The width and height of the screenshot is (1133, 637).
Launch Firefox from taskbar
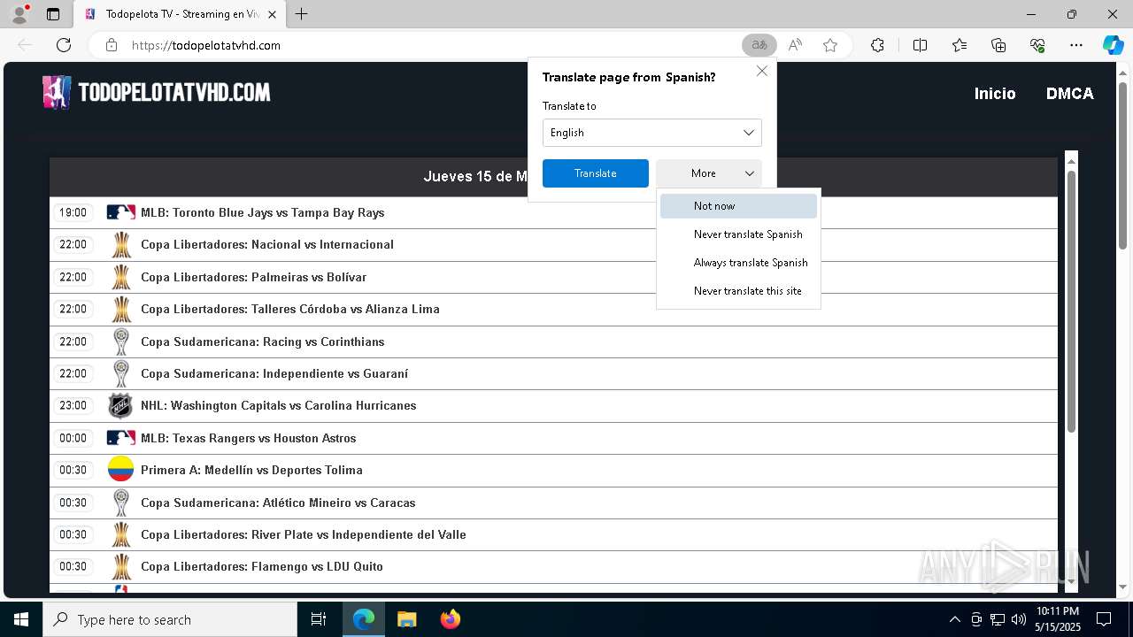click(451, 619)
